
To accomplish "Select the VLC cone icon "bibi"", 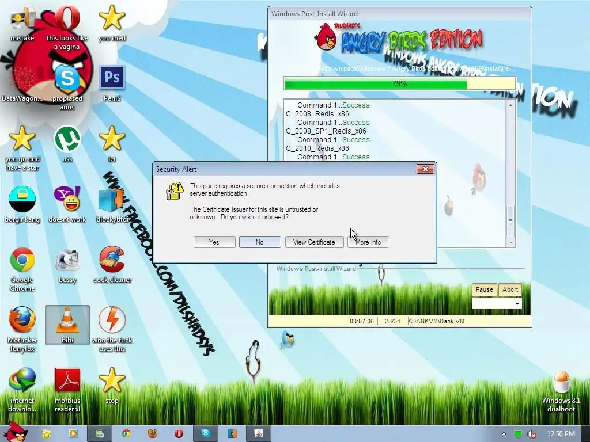I will pyautogui.click(x=67, y=325).
